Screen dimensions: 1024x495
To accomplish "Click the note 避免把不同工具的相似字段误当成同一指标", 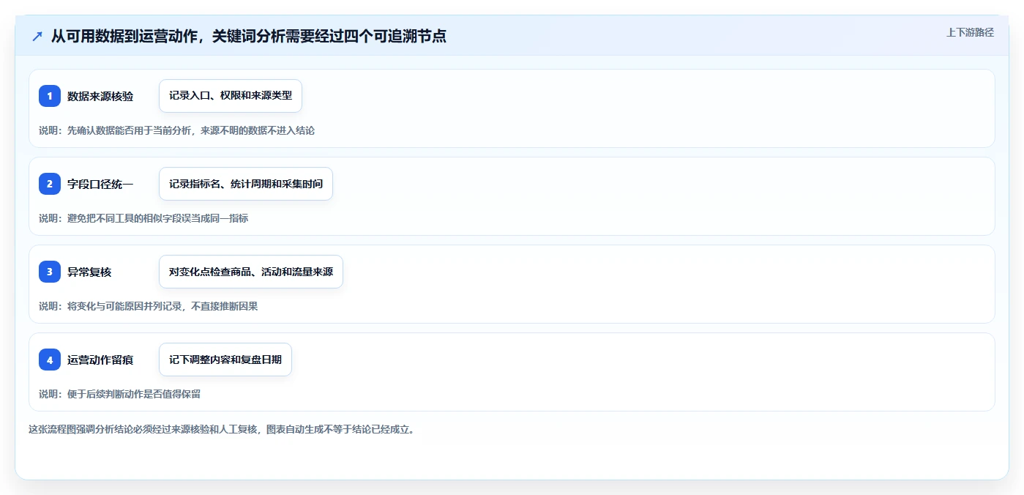I will coord(143,218).
